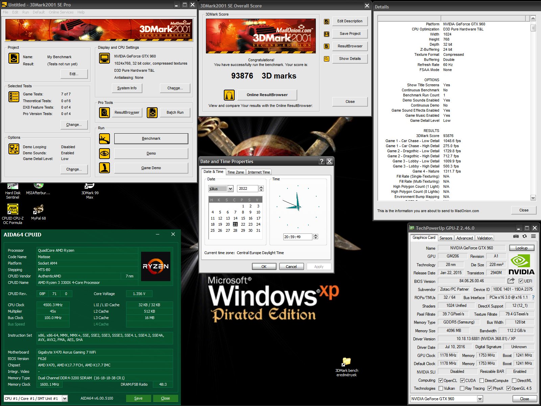Image resolution: width=541 pixels, height=406 pixels.
Task: Click the Batch Run icon in Pro Tools
Action: click(152, 112)
